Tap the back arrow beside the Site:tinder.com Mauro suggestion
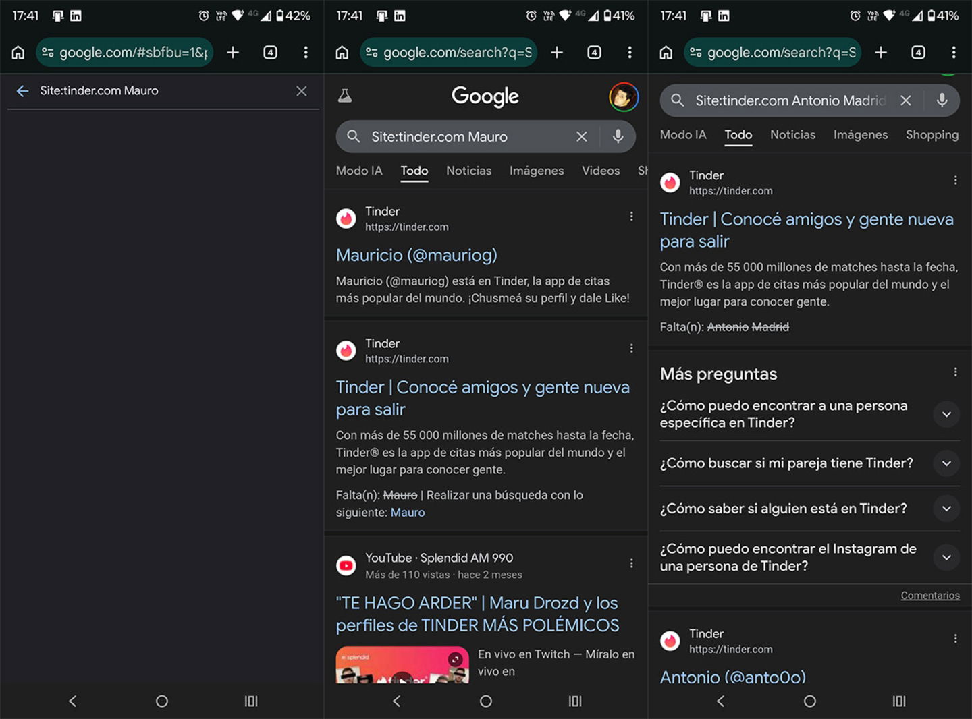Viewport: 972px width, 719px height. coord(22,91)
